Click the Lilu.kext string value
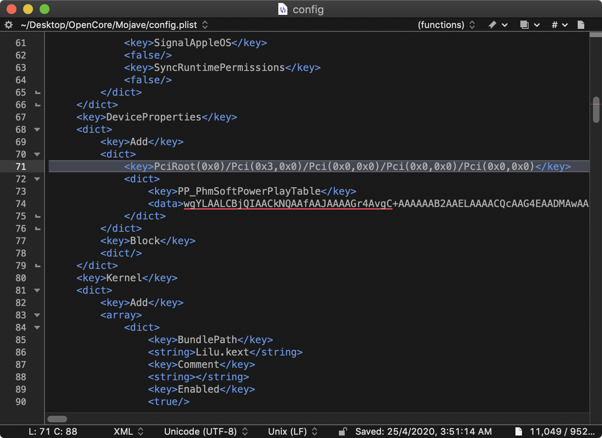The width and height of the screenshot is (602, 438). (x=222, y=352)
